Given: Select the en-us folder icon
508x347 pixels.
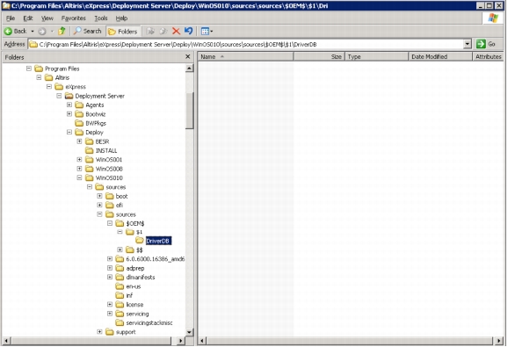Looking at the screenshot, I should pos(120,286).
